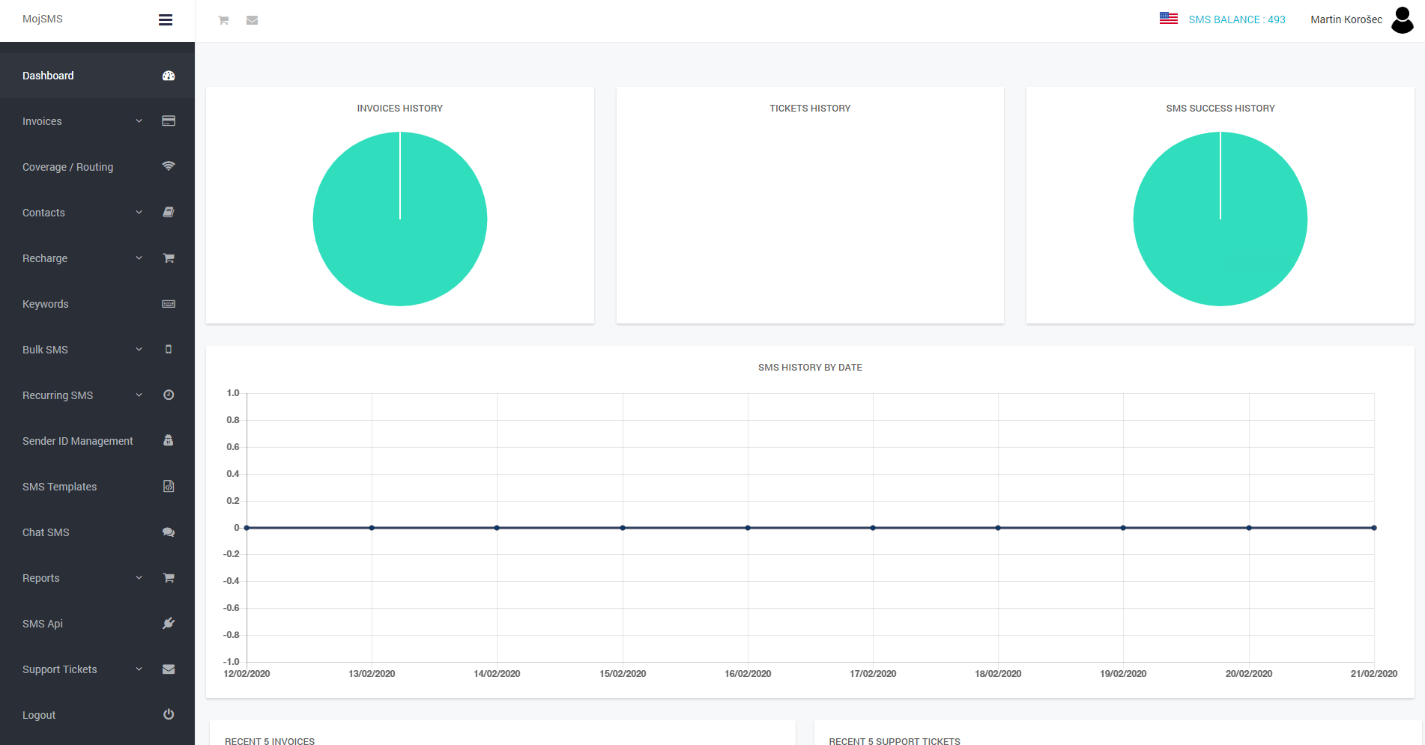Open the Dashboard menu item

click(x=48, y=76)
